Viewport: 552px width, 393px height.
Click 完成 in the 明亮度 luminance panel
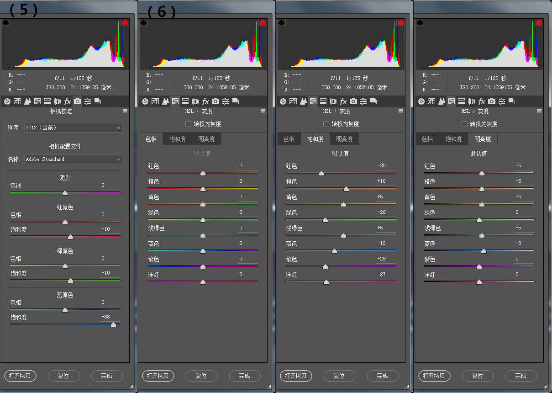(521, 376)
